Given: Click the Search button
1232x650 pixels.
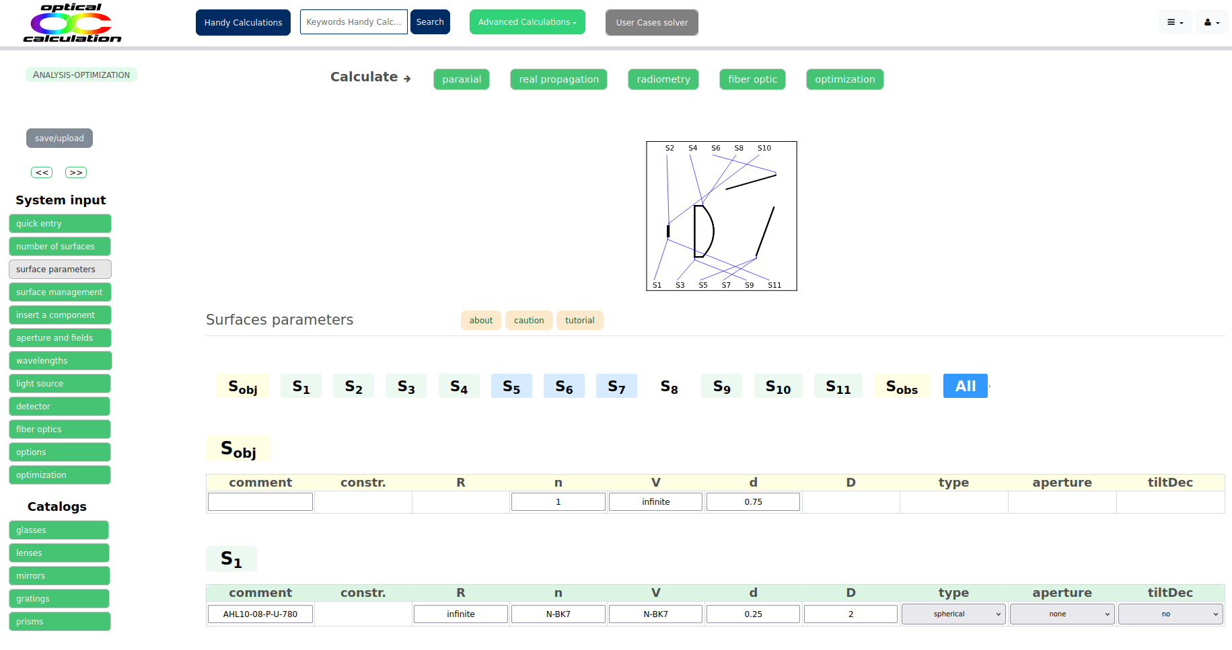Looking at the screenshot, I should click(x=430, y=22).
